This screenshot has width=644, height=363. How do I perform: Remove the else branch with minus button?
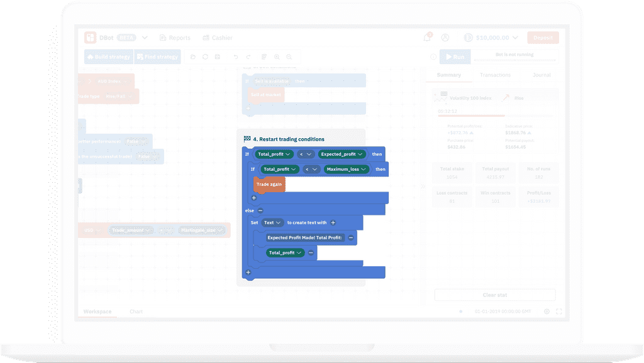(260, 210)
